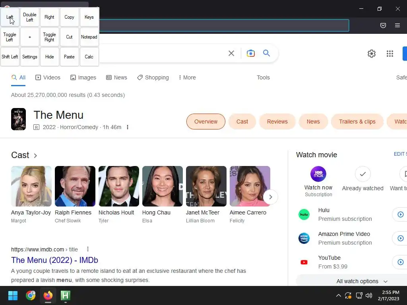Select the Overview chip

click(x=206, y=122)
